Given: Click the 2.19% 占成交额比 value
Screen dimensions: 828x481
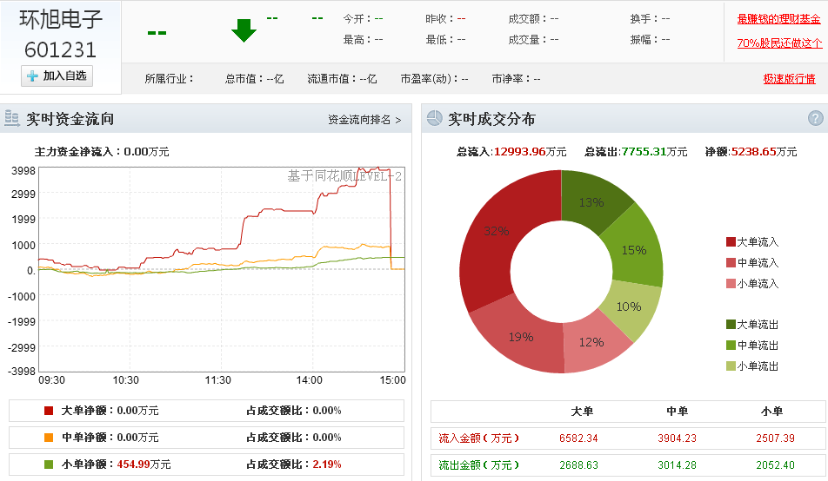Looking at the screenshot, I should click(x=327, y=465).
